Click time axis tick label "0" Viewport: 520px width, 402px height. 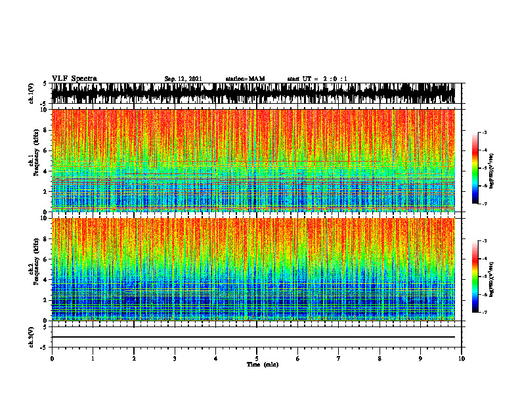click(x=52, y=359)
